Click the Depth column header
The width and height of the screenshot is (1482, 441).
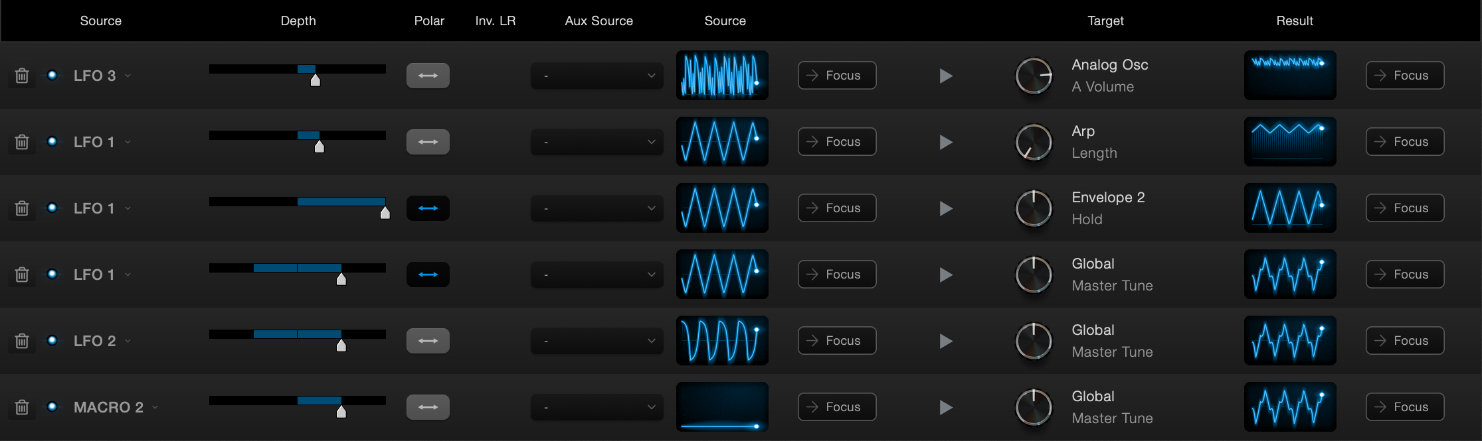pyautogui.click(x=298, y=21)
